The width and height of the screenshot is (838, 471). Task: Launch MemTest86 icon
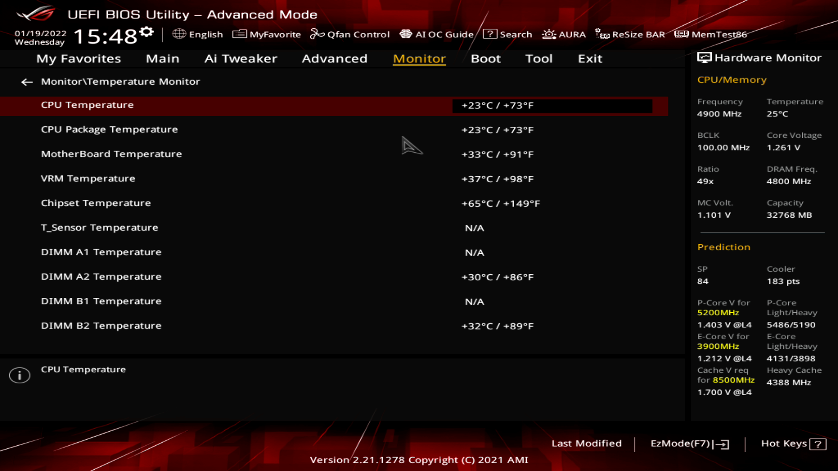pyautogui.click(x=681, y=34)
